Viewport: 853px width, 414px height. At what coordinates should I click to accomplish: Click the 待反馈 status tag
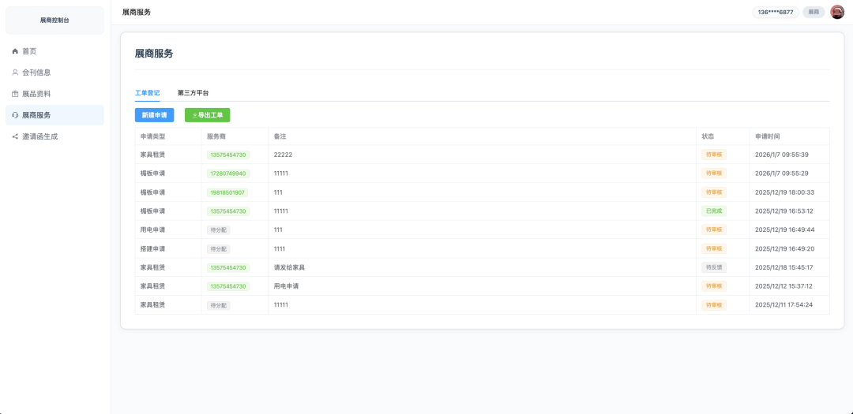(714, 267)
